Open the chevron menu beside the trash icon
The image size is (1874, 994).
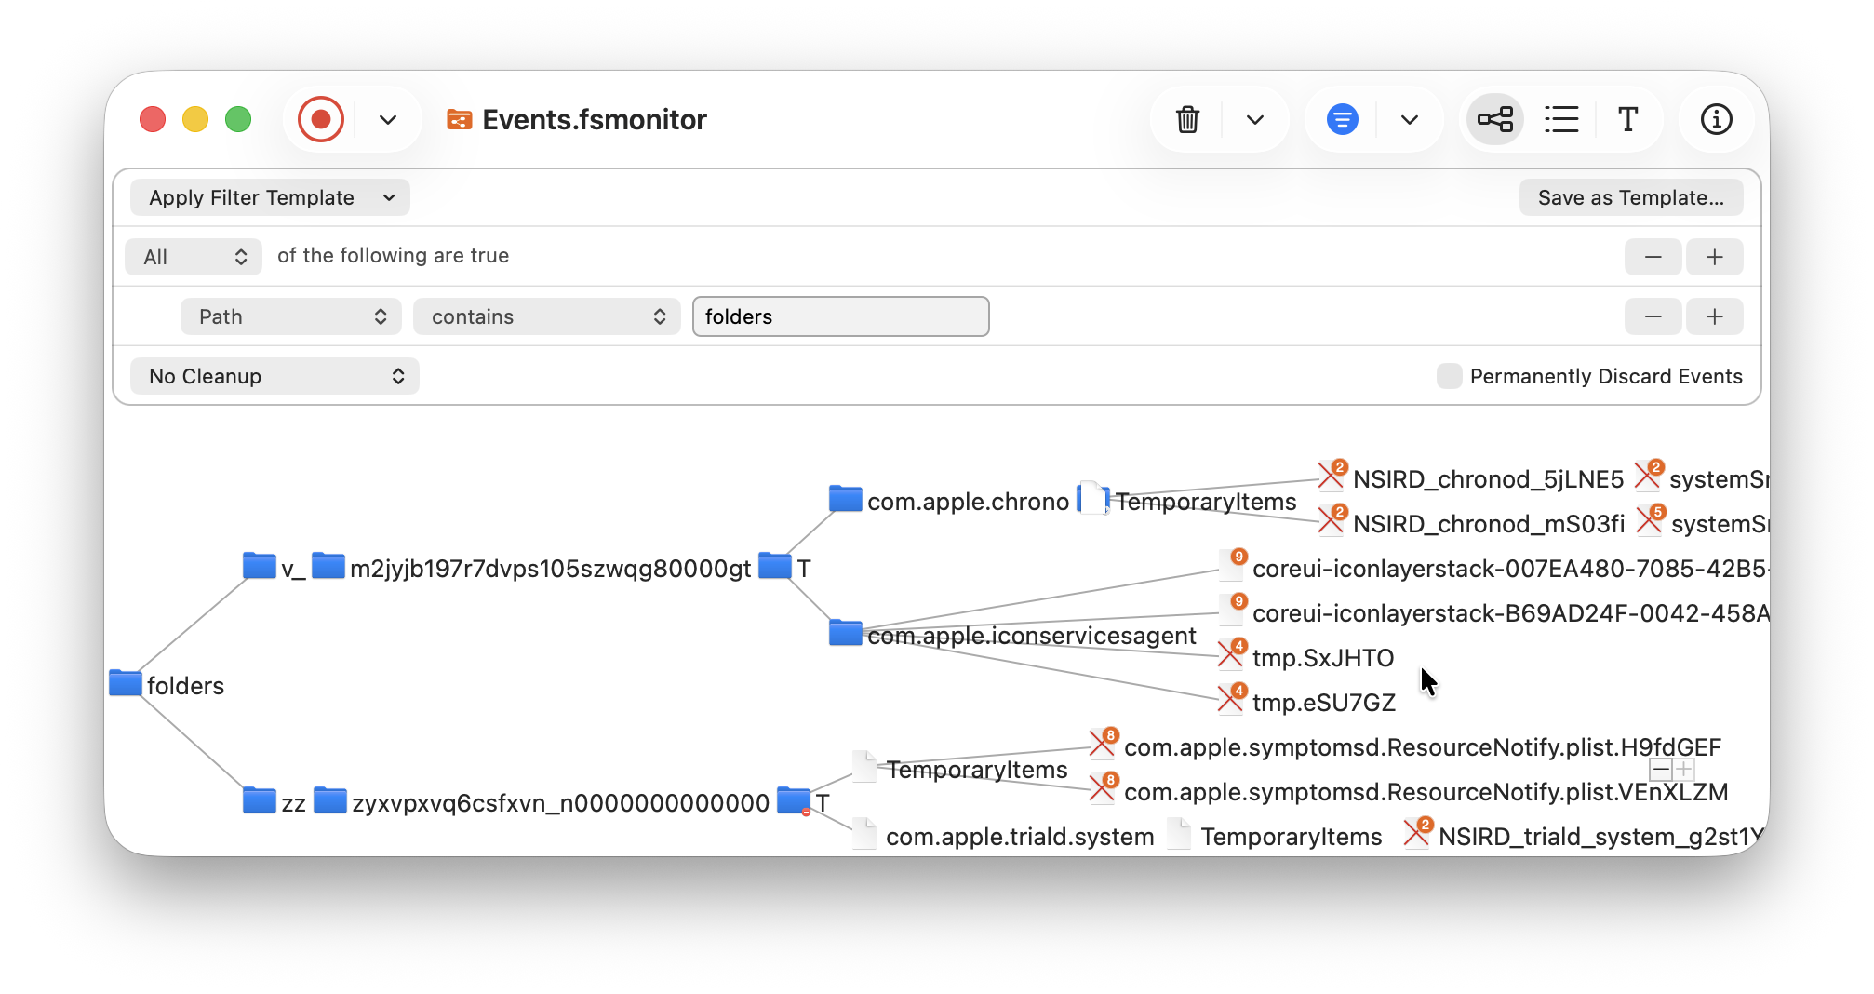pyautogui.click(x=1255, y=119)
